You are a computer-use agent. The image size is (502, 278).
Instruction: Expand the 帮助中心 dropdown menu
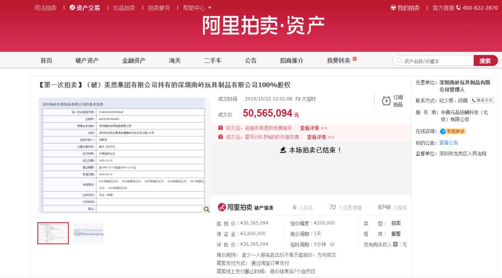(x=197, y=8)
